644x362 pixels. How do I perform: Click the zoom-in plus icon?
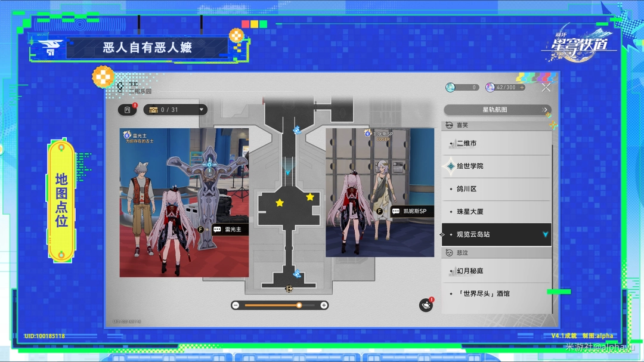[326, 305]
